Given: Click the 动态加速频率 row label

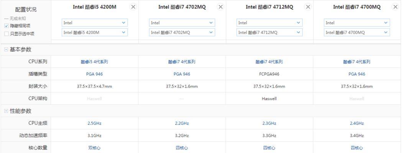Looking at the screenshot, I should click(33, 135).
